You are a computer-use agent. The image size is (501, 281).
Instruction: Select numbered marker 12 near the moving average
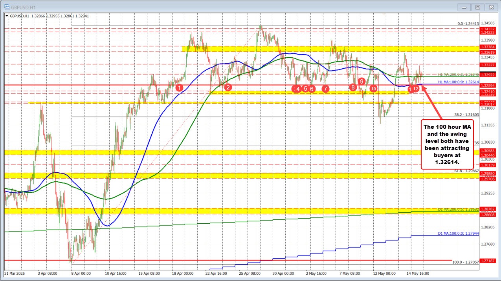click(x=416, y=89)
